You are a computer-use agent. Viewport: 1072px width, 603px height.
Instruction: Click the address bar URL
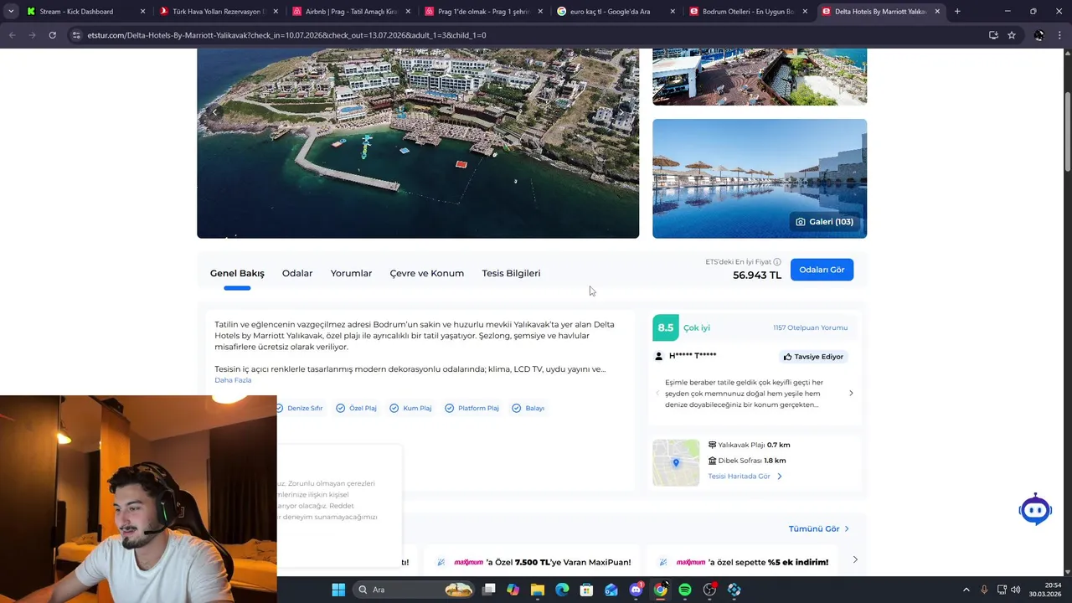click(x=286, y=35)
